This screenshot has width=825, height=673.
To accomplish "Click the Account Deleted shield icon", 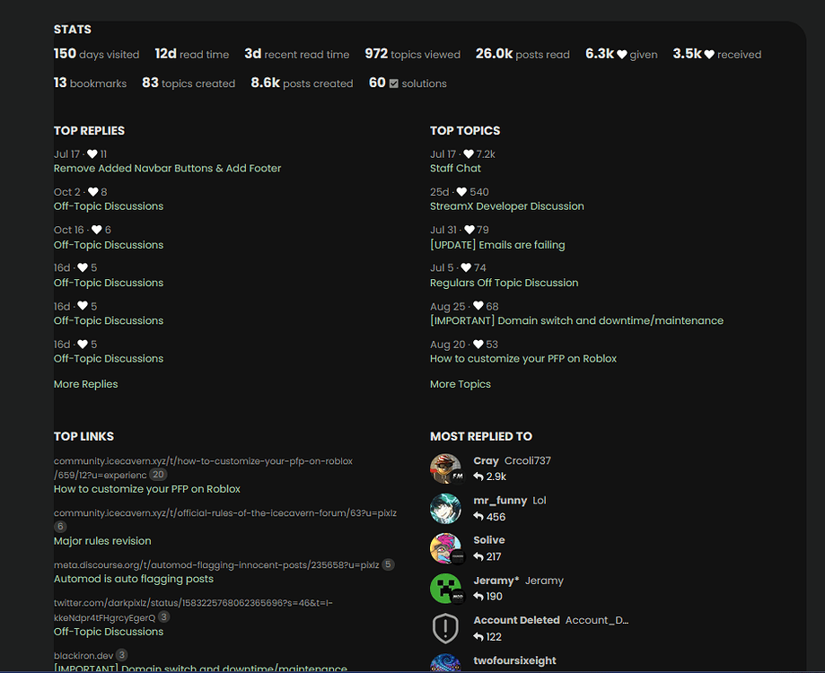I will (445, 628).
